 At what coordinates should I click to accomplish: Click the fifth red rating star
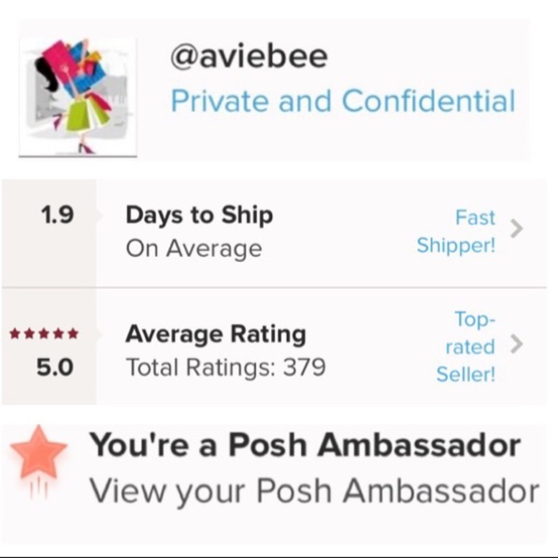pos(73,334)
